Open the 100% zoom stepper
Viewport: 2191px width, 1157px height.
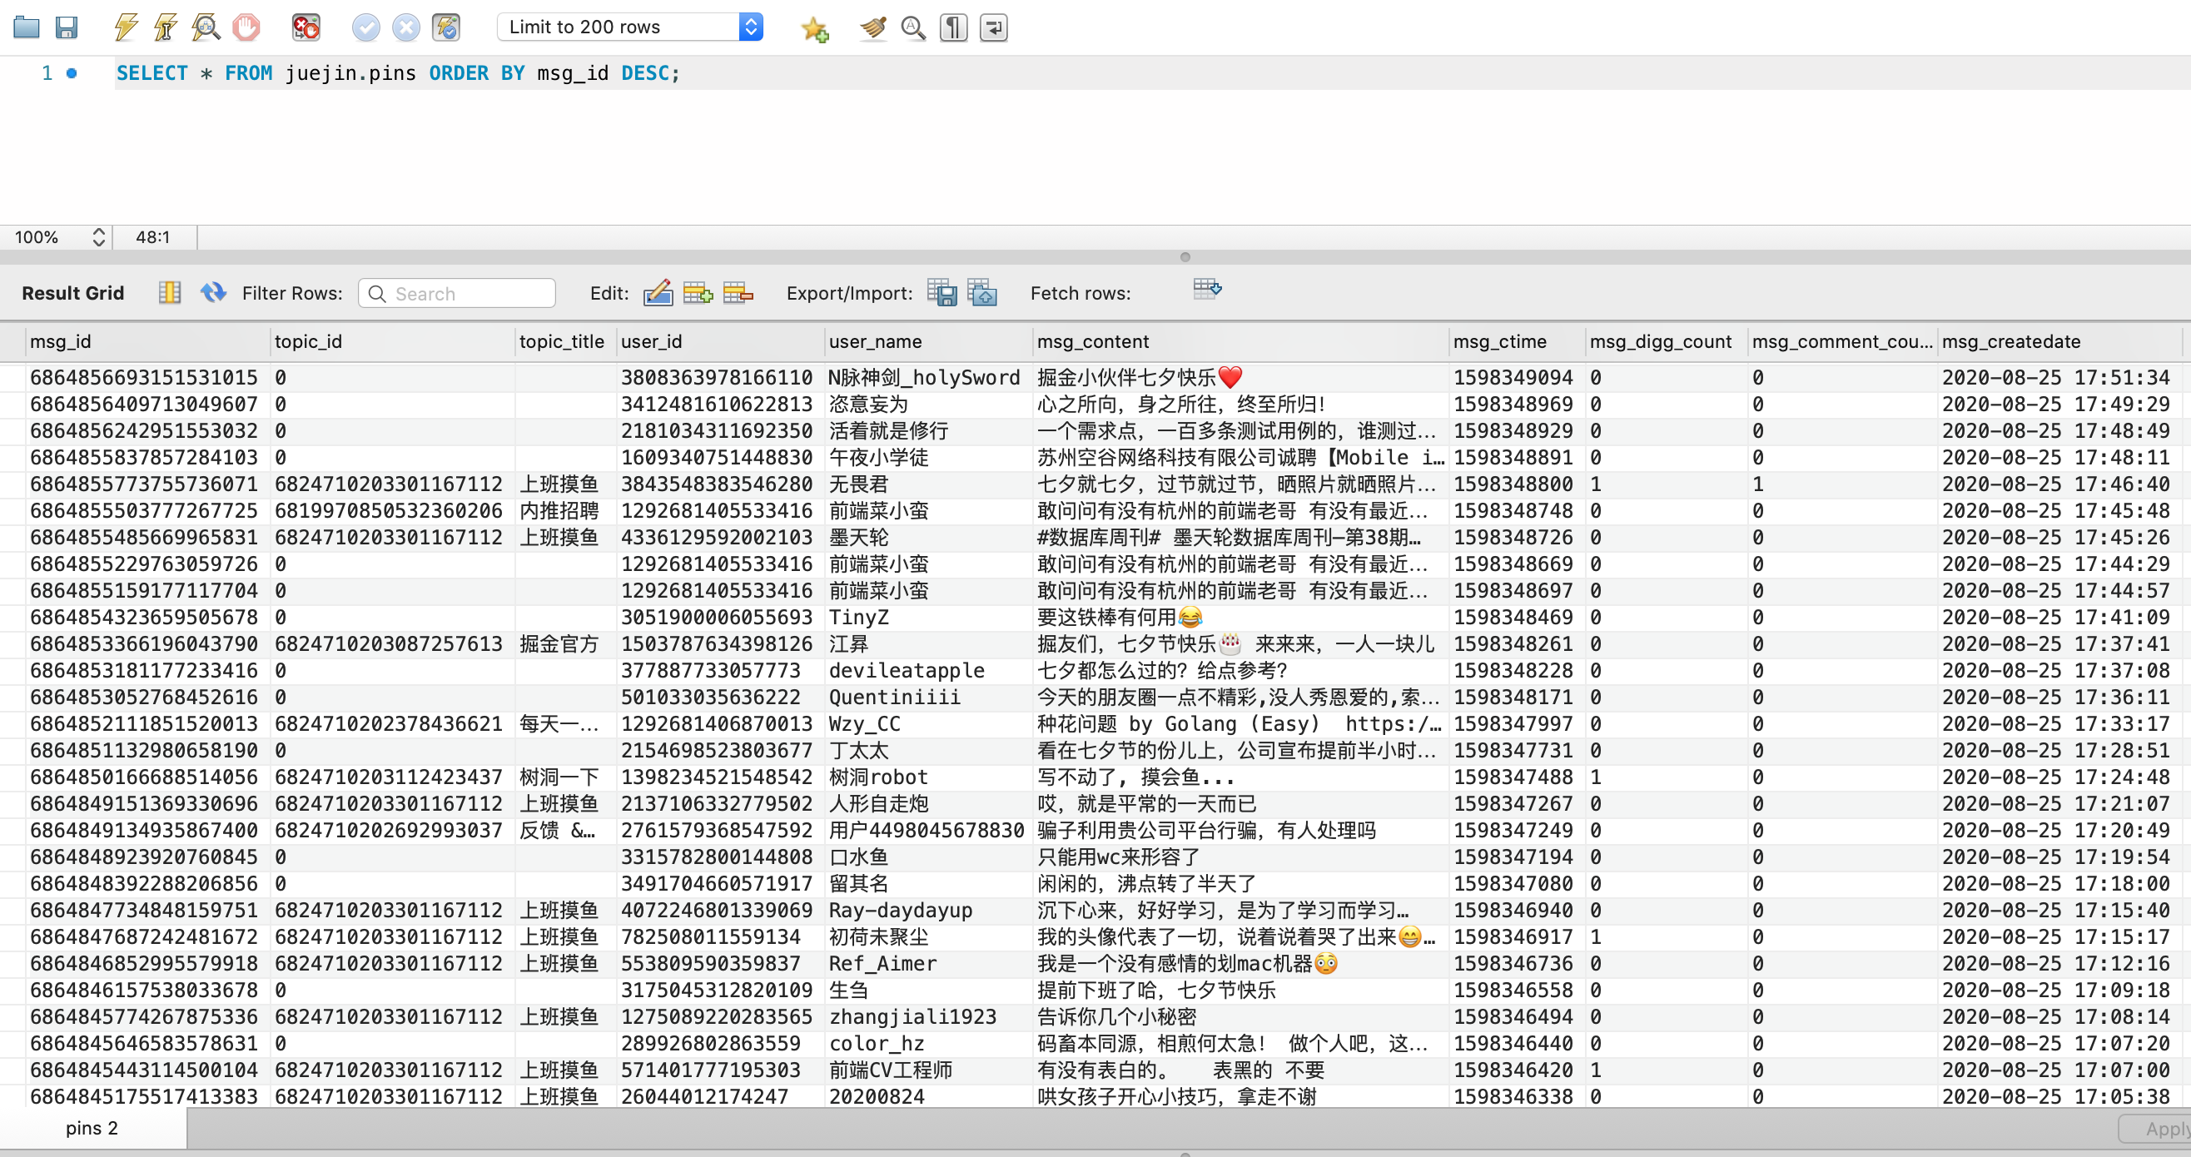tap(99, 236)
